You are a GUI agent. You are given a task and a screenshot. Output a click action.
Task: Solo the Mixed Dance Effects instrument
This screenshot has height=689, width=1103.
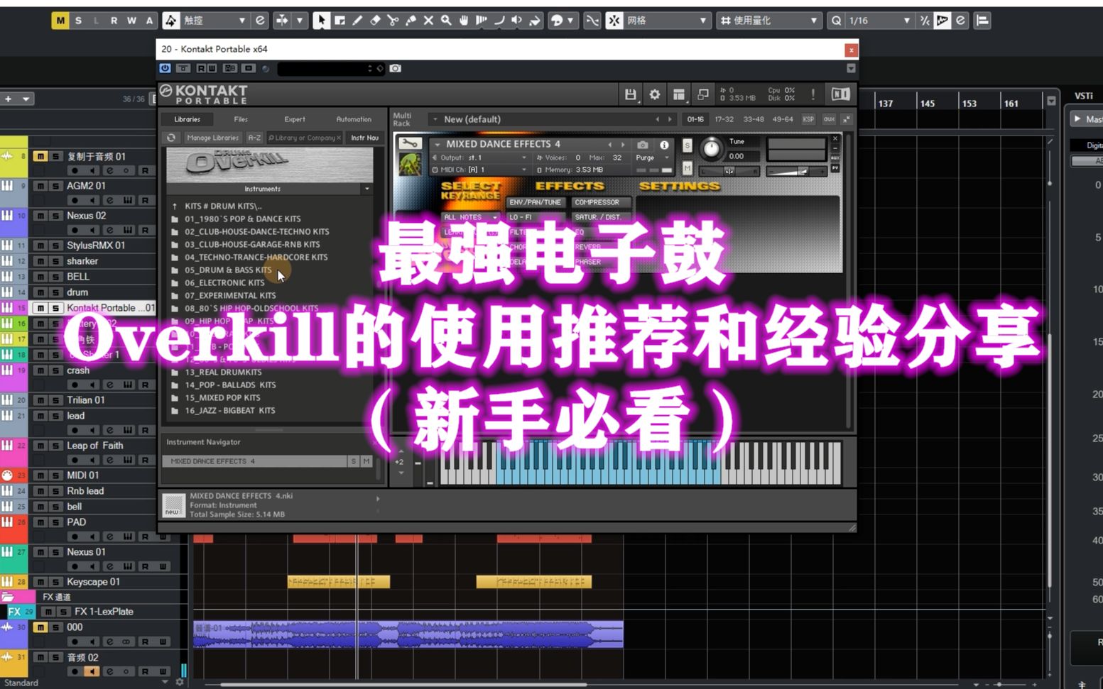(x=687, y=145)
